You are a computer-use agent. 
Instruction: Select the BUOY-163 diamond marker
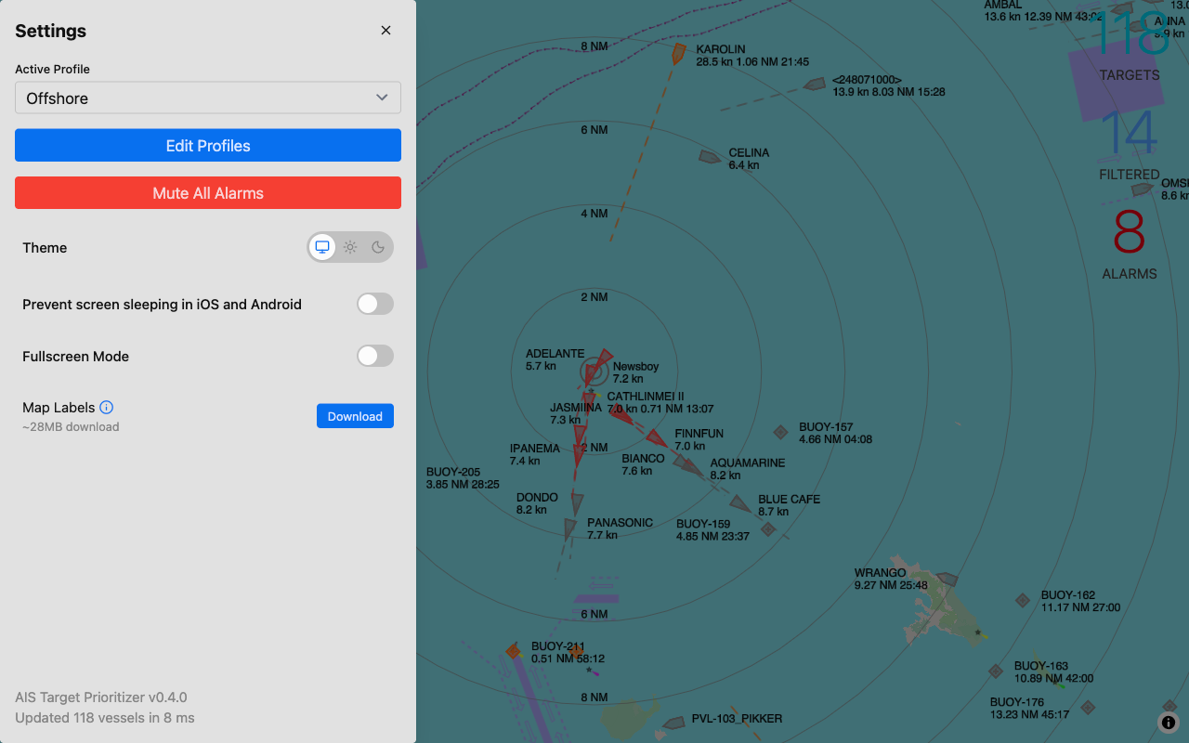996,671
